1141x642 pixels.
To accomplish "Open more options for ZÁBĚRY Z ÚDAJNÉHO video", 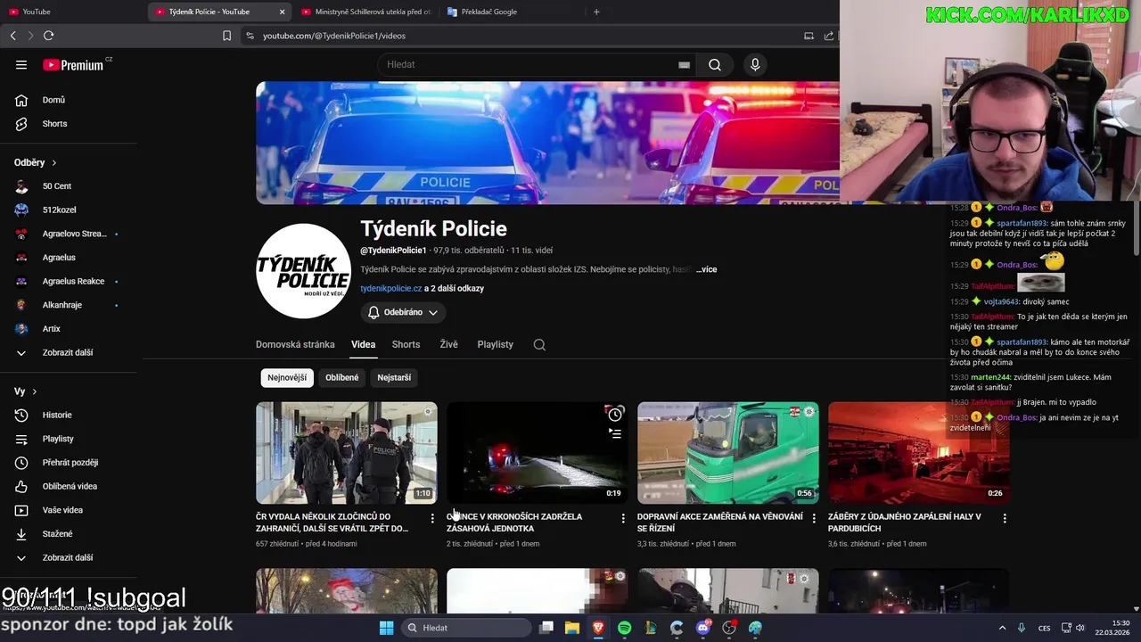I will coord(1005,518).
